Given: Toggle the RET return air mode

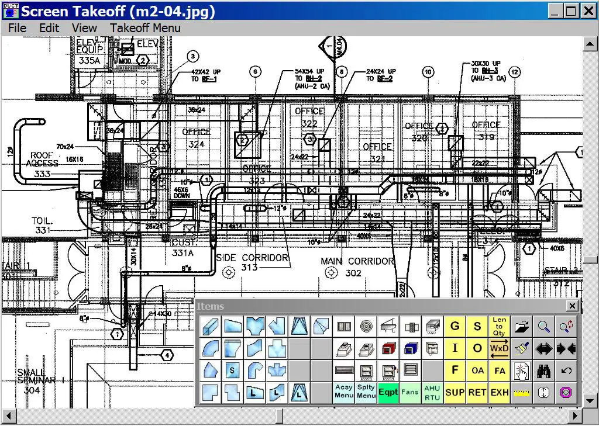Looking at the screenshot, I should [x=477, y=393].
